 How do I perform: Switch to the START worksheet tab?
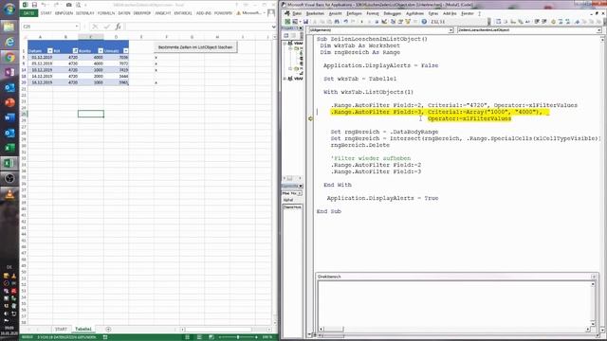click(61, 329)
